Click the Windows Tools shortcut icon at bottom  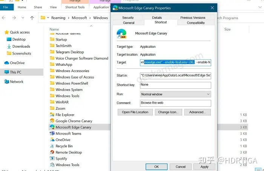pos(52,165)
